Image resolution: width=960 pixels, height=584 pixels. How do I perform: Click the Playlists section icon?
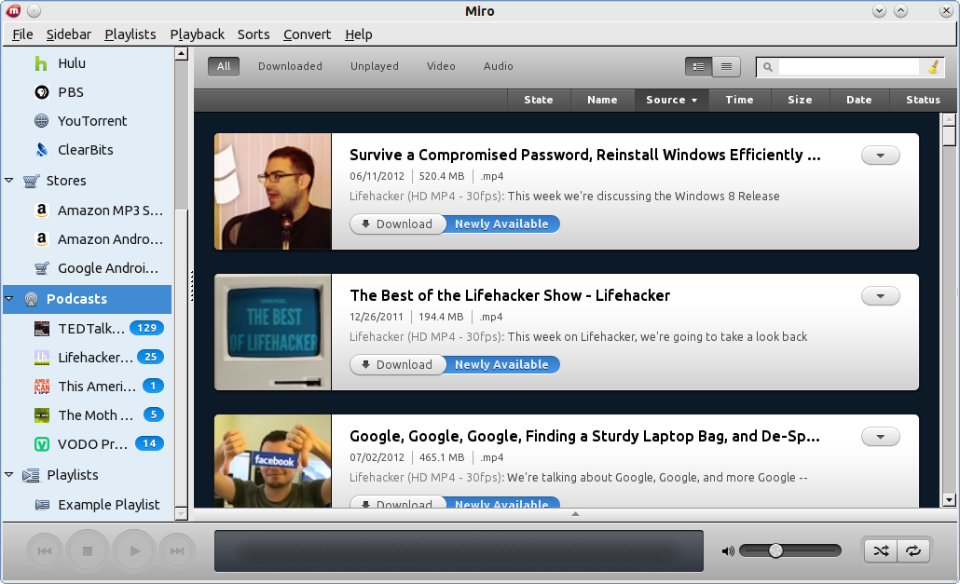tap(32, 475)
